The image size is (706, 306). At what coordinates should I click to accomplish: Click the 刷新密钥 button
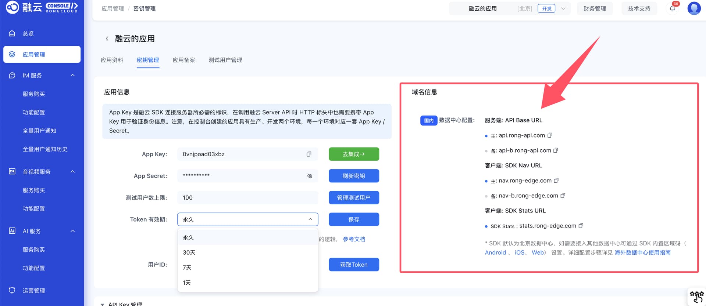click(x=353, y=176)
